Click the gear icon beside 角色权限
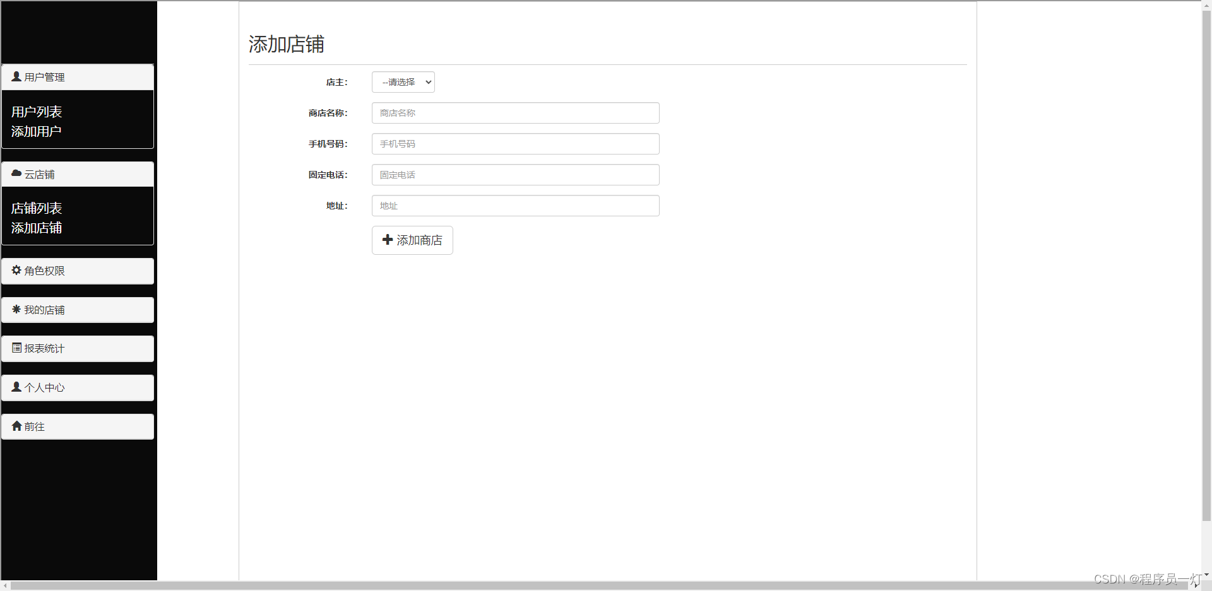 point(16,270)
